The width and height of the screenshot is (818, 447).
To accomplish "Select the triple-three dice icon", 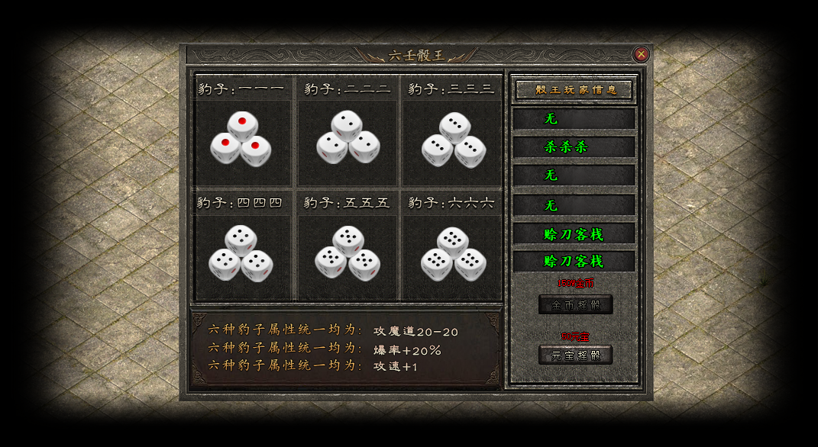I will point(454,140).
